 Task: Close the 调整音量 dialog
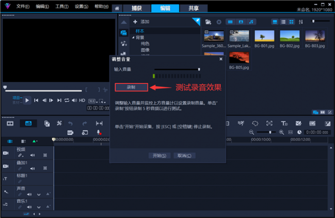point(221,59)
